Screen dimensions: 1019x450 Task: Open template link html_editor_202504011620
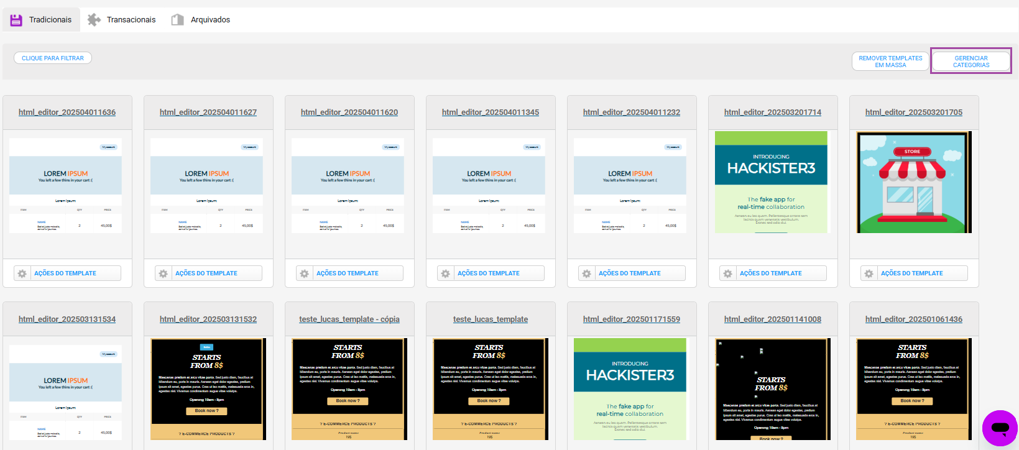349,112
